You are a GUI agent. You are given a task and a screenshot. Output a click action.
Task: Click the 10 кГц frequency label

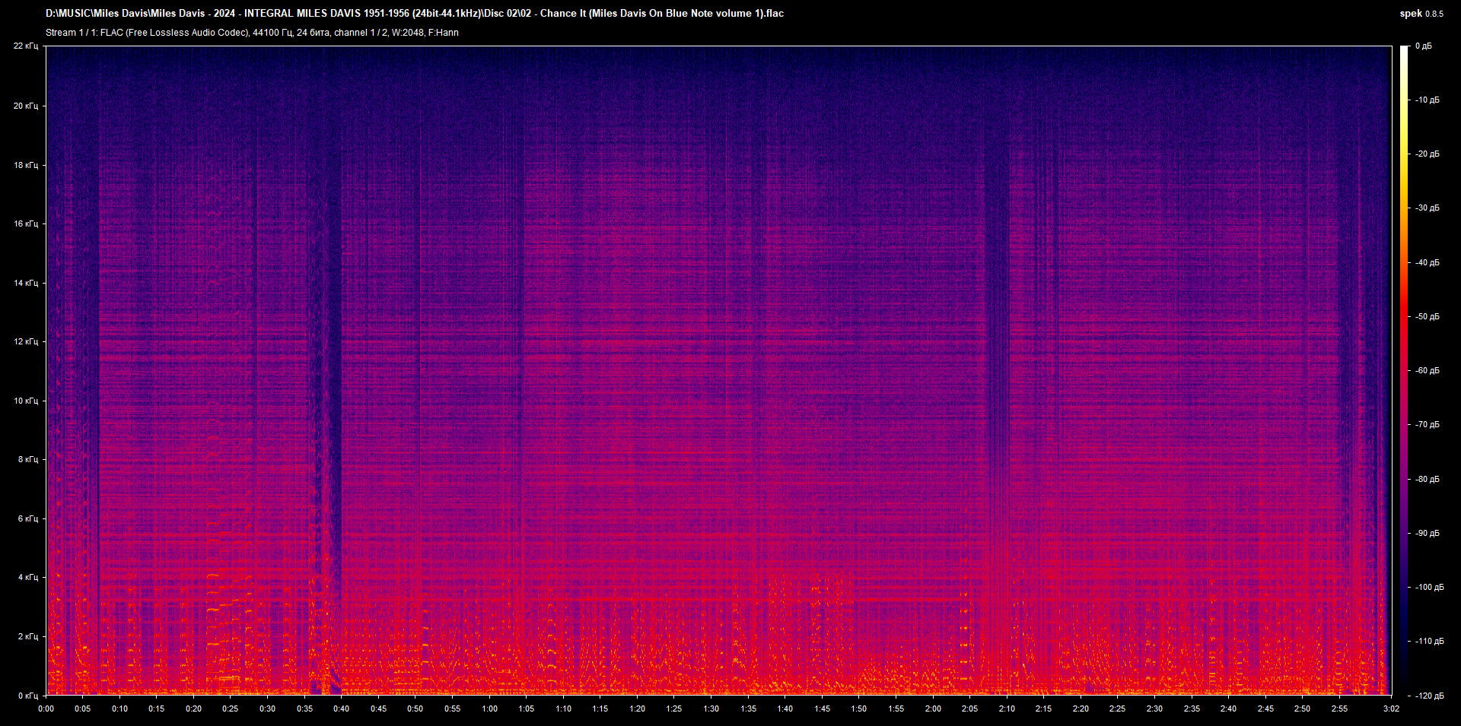click(x=26, y=401)
